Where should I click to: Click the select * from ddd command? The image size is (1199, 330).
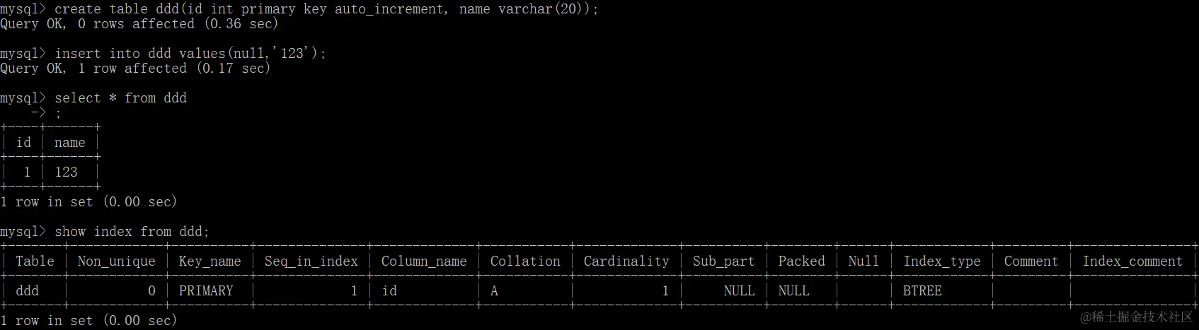120,98
